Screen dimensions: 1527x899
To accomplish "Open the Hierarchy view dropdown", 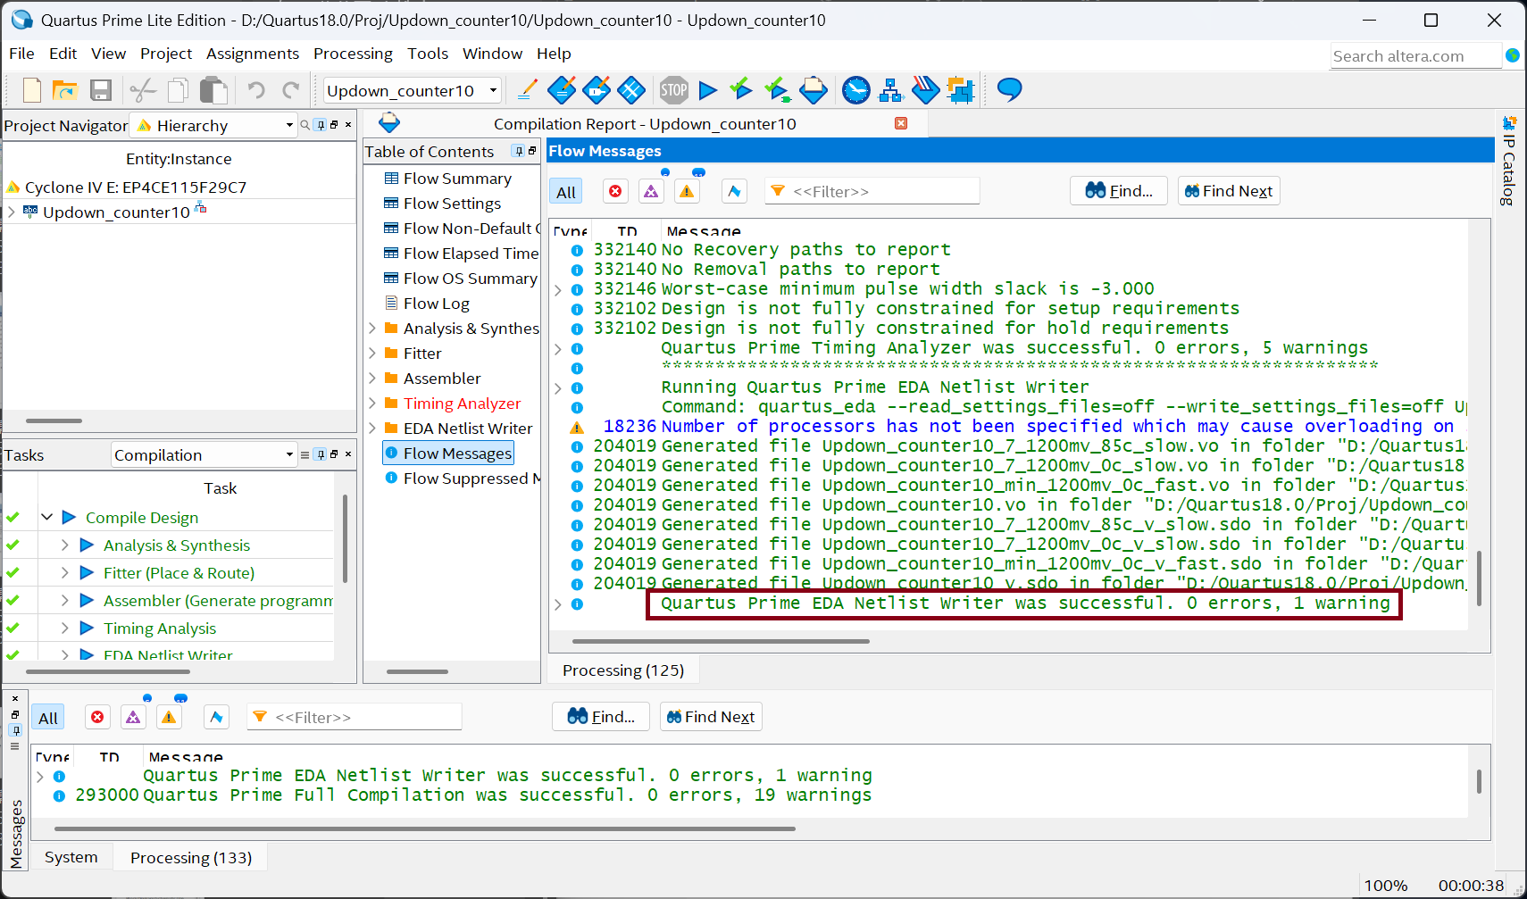I will click(x=214, y=125).
